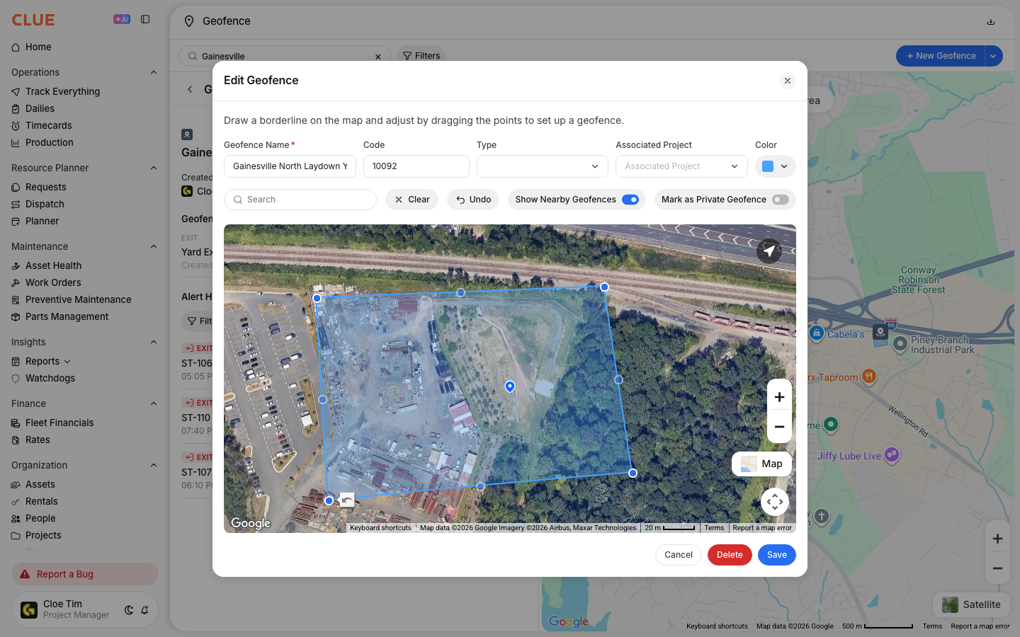Switch the geofence map to Map view
Viewport: 1020px width, 637px height.
761,464
